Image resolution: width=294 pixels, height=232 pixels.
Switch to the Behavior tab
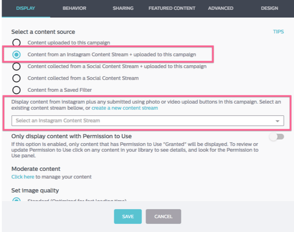(74, 8)
